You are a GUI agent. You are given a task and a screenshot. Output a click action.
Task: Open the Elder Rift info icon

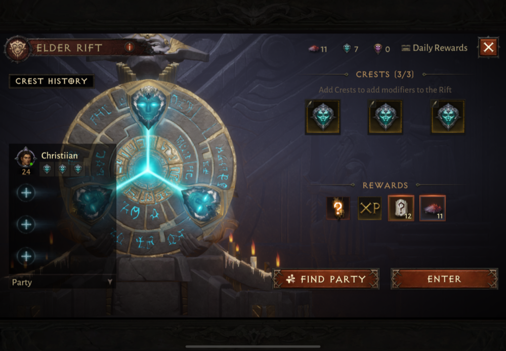pos(129,47)
